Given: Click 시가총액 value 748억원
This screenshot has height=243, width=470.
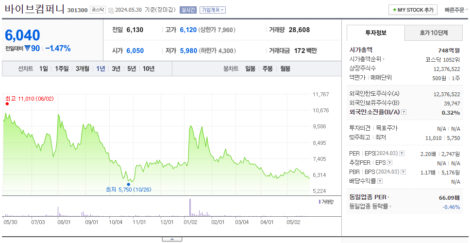Looking at the screenshot, I should click(x=449, y=51).
